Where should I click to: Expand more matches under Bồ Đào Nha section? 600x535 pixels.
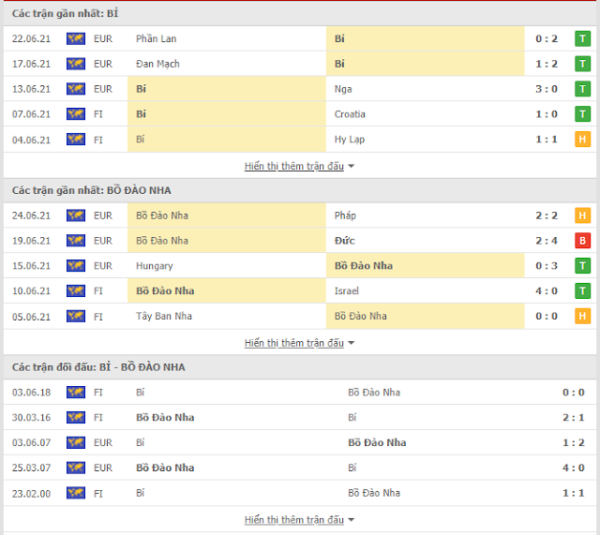[299, 343]
